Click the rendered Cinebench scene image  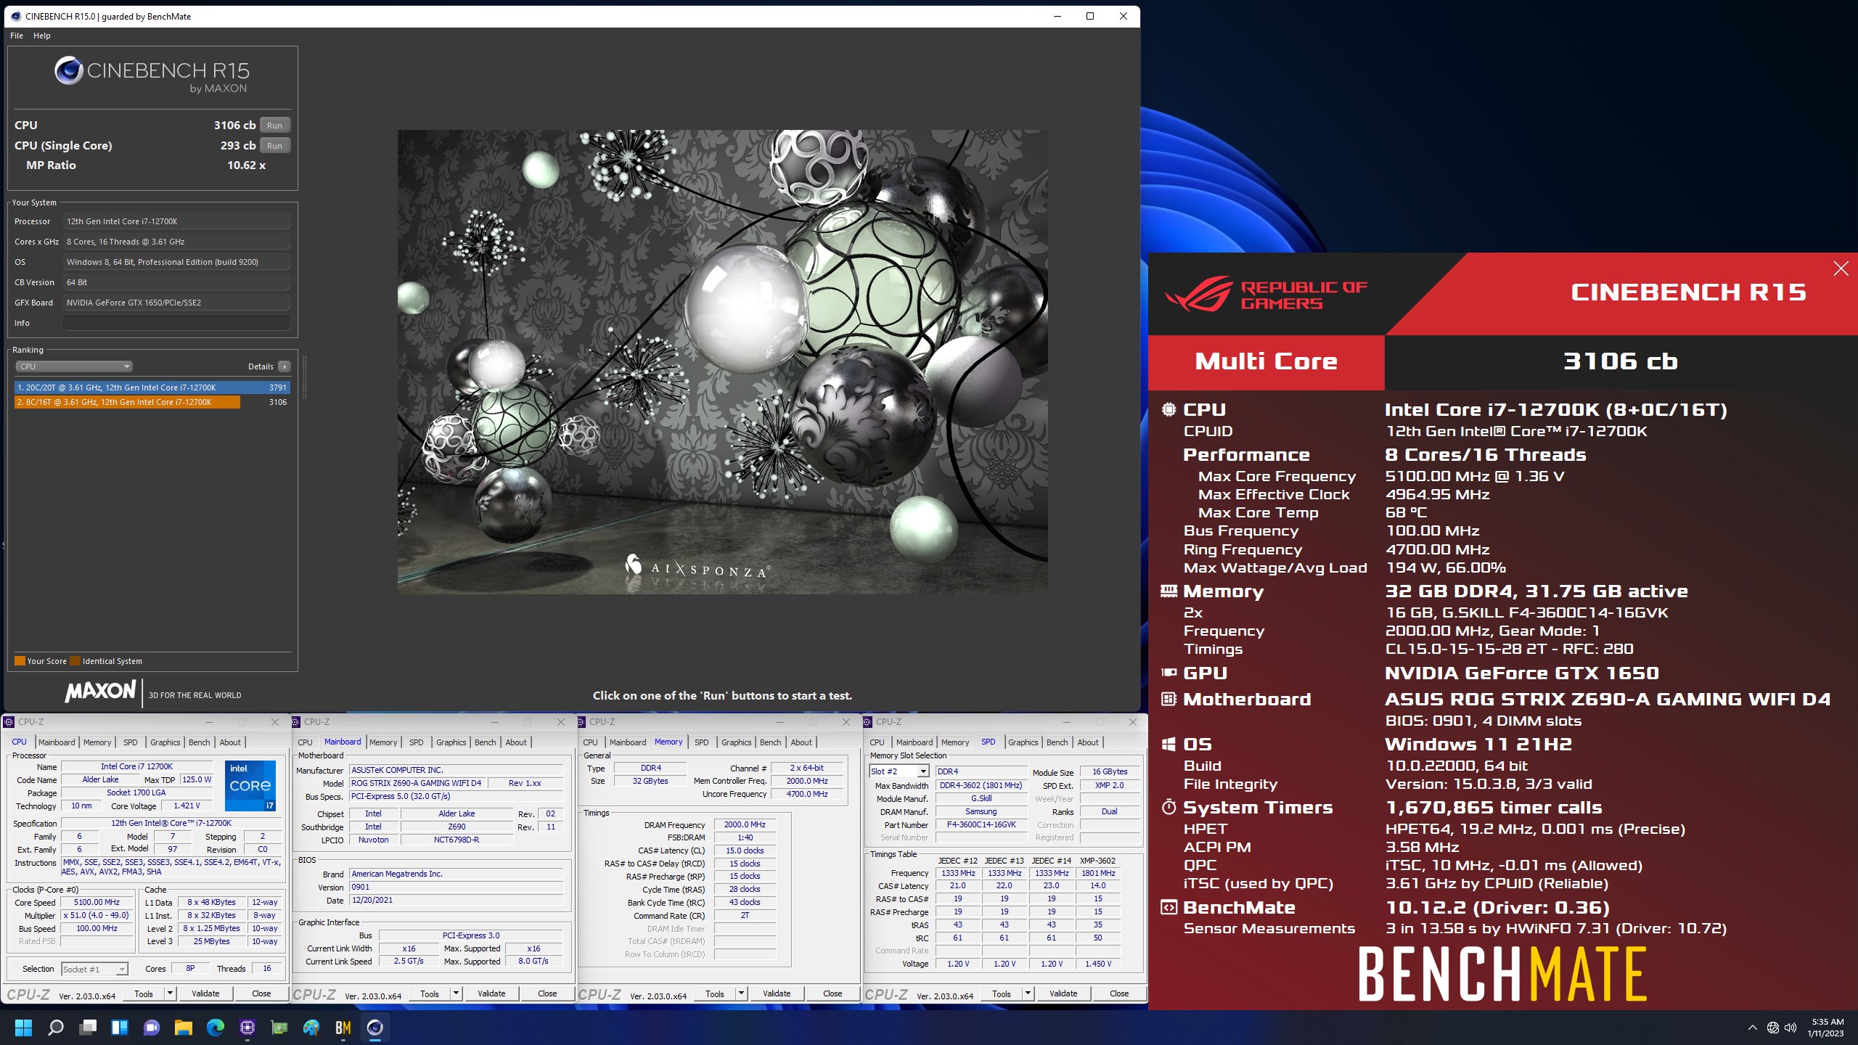(x=722, y=361)
